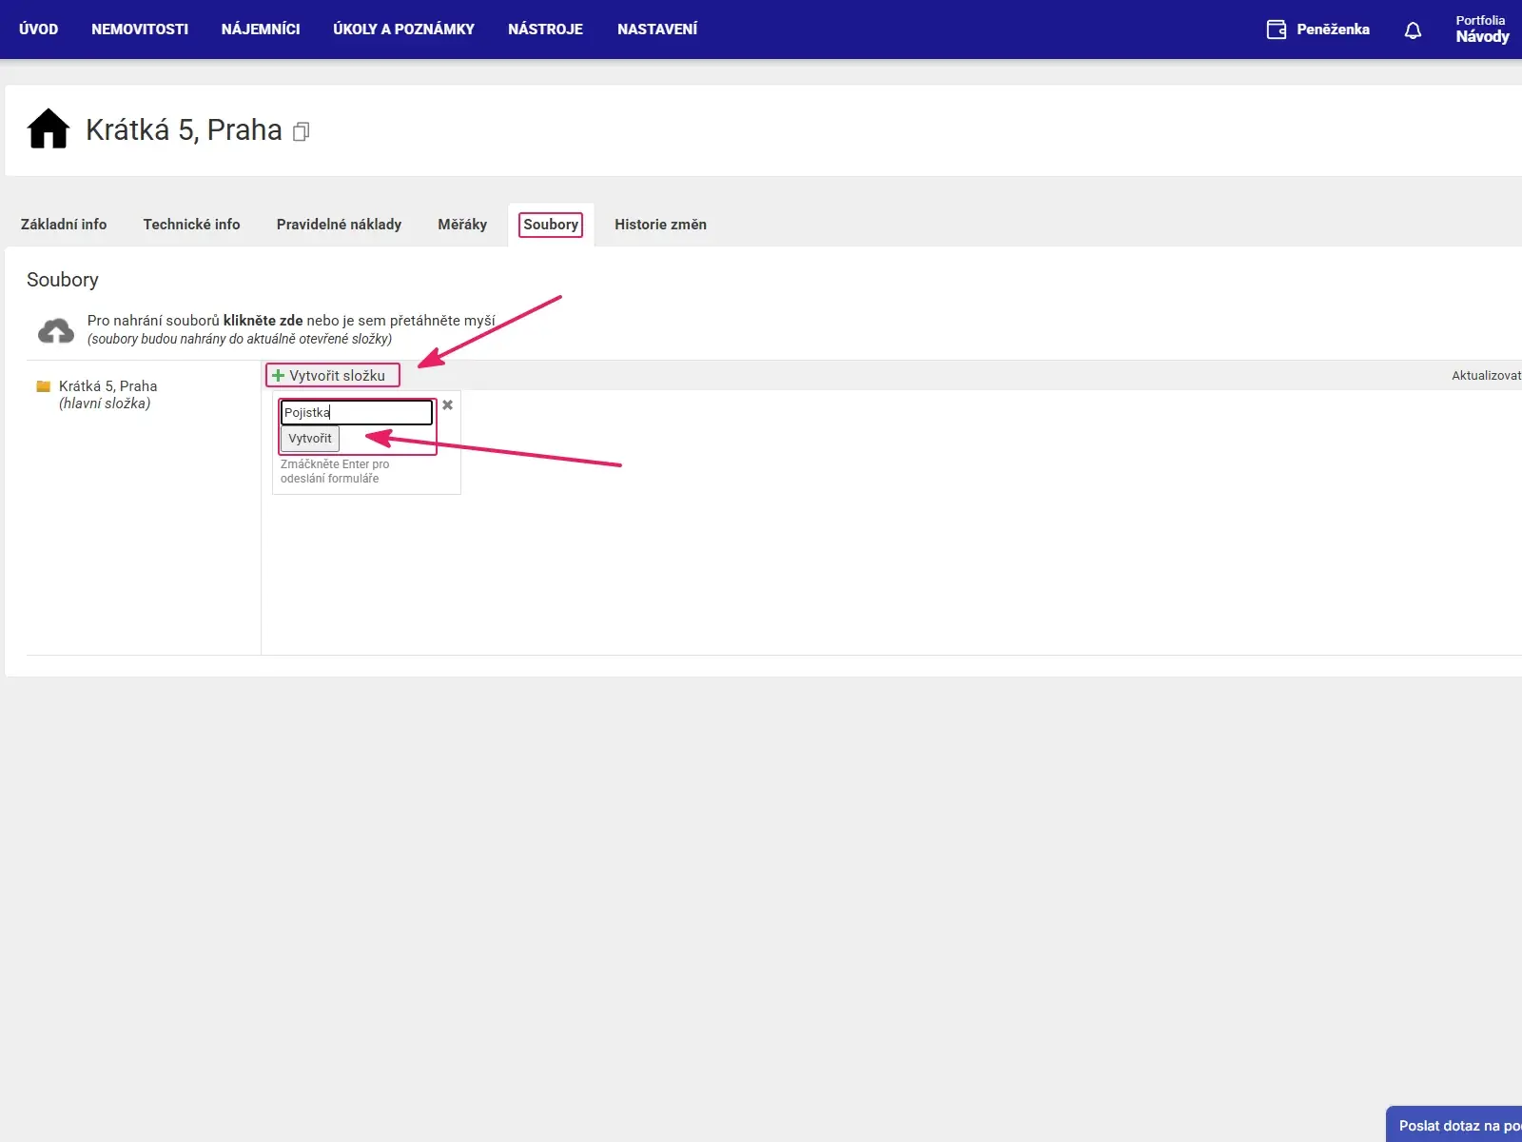Switch to the Historie změn tab

(660, 225)
